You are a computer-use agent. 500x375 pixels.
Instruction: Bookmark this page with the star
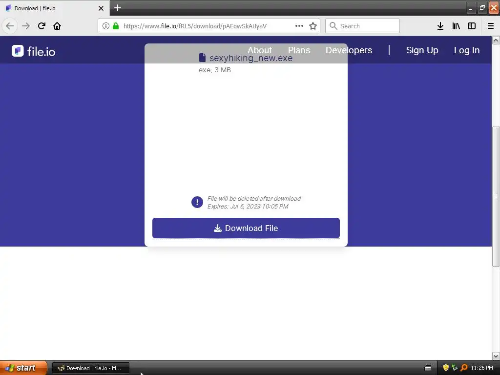pyautogui.click(x=313, y=26)
